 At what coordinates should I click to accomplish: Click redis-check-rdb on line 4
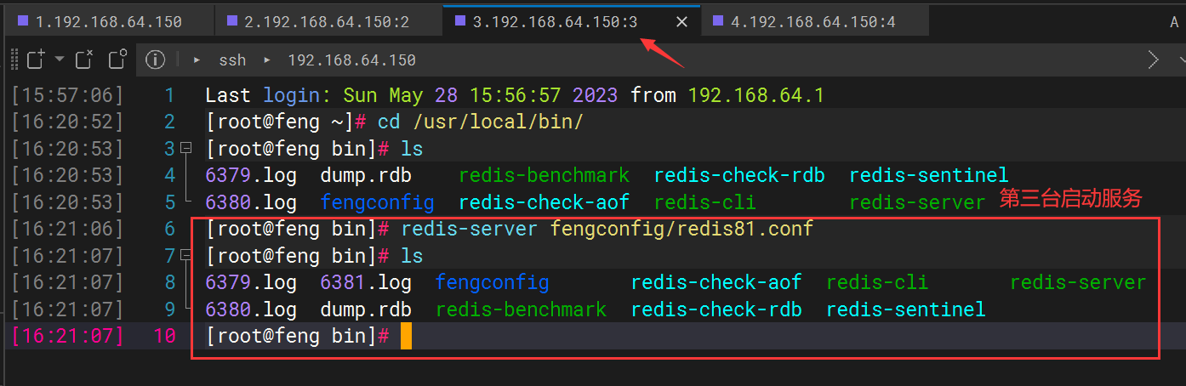point(739,175)
